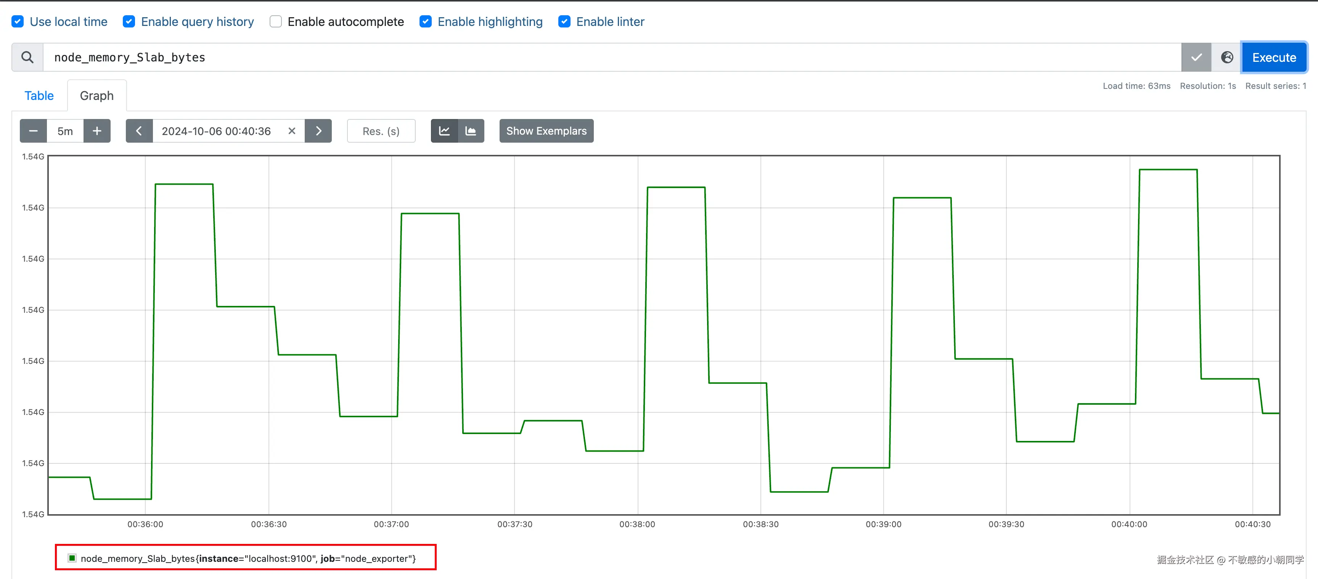Increase the time range with the plus button
The width and height of the screenshot is (1318, 579).
click(x=97, y=131)
